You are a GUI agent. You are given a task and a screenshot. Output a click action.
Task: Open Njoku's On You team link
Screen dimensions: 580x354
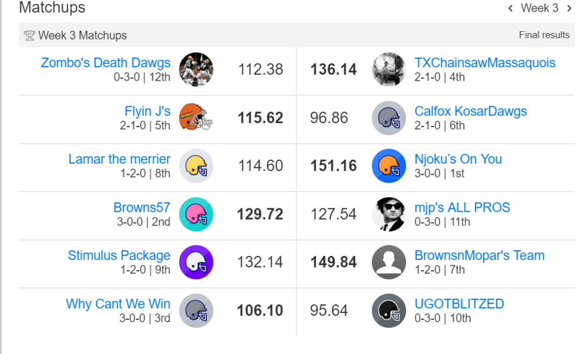pyautogui.click(x=458, y=159)
